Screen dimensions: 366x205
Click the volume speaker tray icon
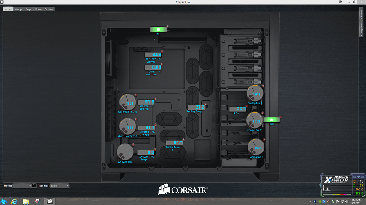tap(347, 202)
